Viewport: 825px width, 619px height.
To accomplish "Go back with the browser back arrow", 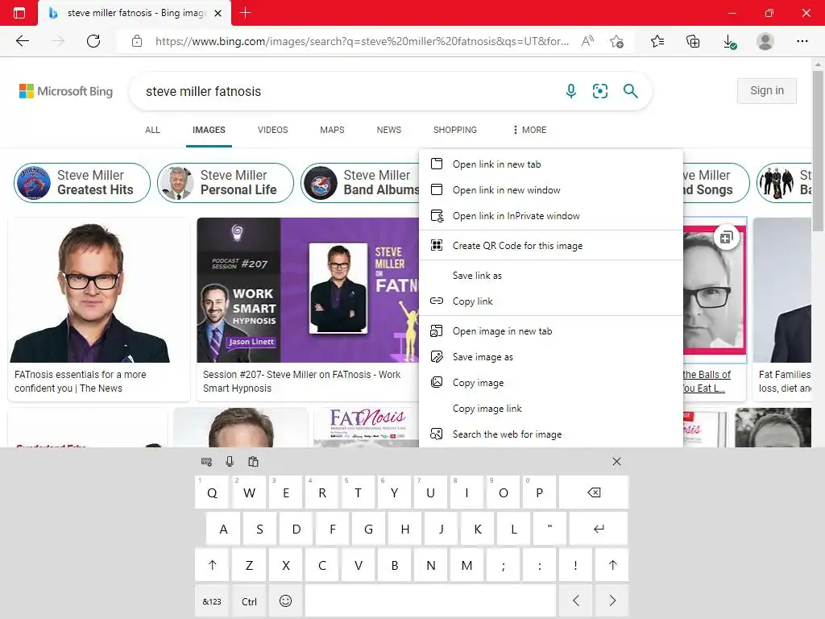I will (22, 41).
